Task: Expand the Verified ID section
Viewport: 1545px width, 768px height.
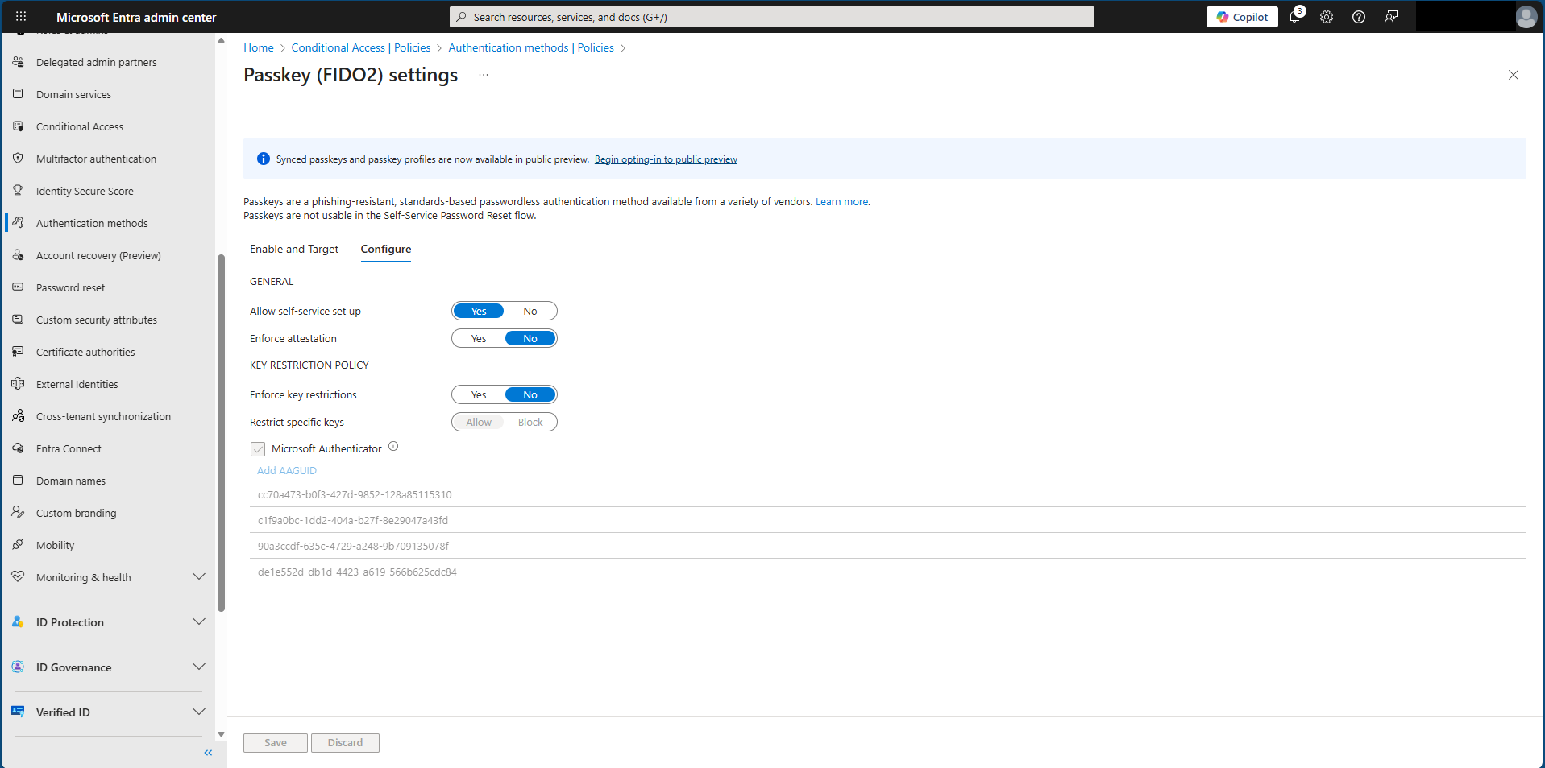Action: [199, 712]
